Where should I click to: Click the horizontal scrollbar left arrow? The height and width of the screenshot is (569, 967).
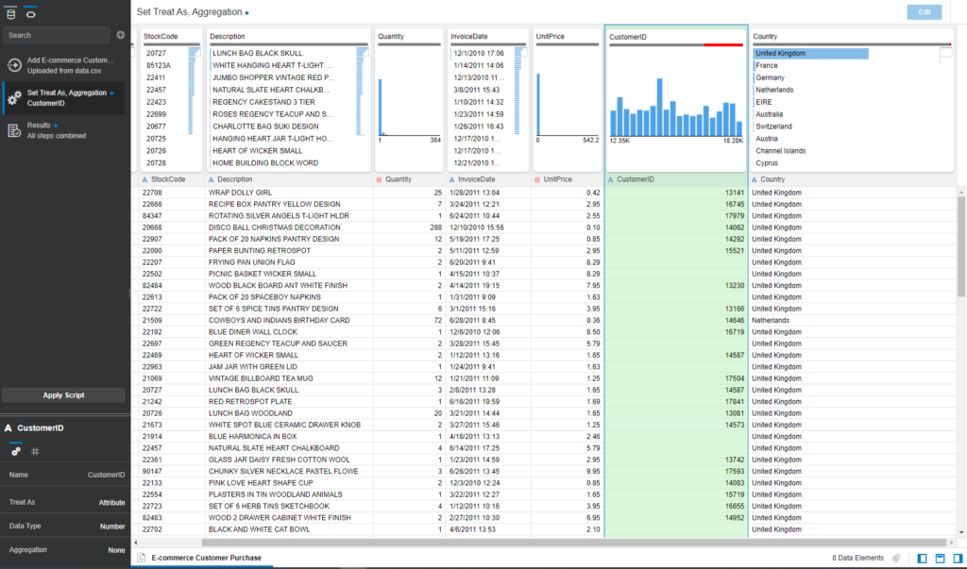click(x=136, y=543)
